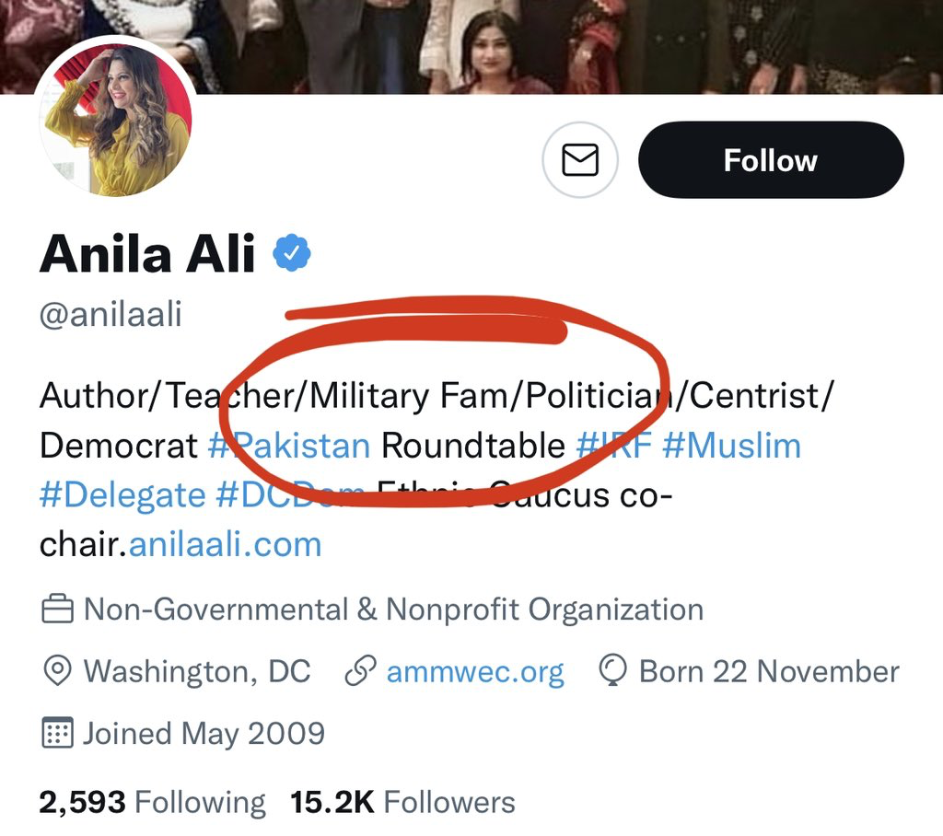943x836 pixels.
Task: Click the location pin icon
Action: (x=58, y=670)
